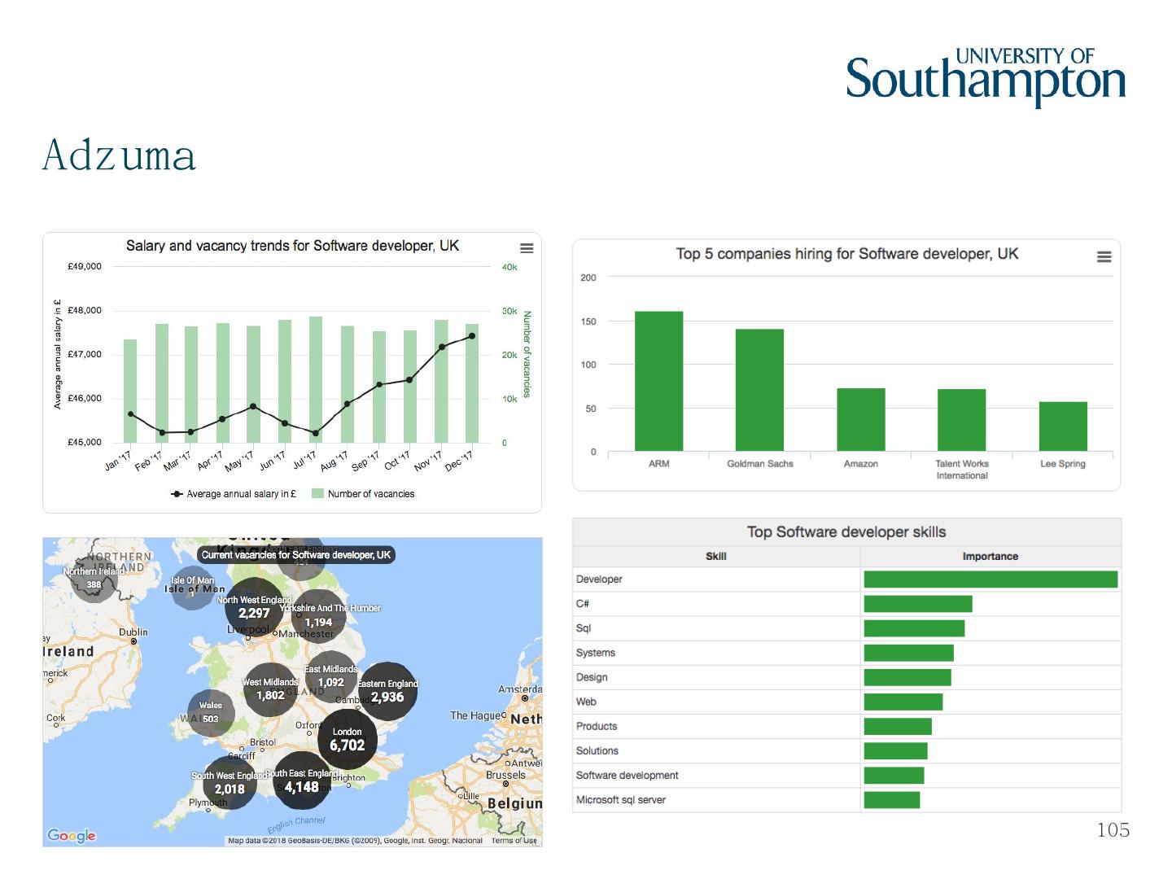Click the "Top Software developer skills" table title
Screen dimensions: 1172x879
point(846,532)
